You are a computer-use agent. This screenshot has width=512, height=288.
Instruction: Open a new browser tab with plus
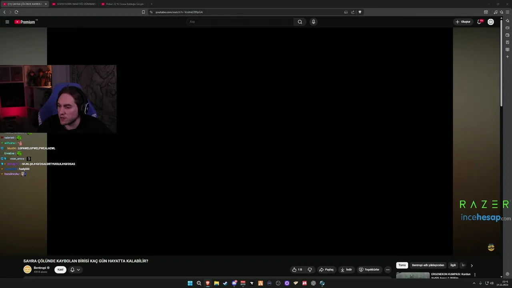point(152,4)
